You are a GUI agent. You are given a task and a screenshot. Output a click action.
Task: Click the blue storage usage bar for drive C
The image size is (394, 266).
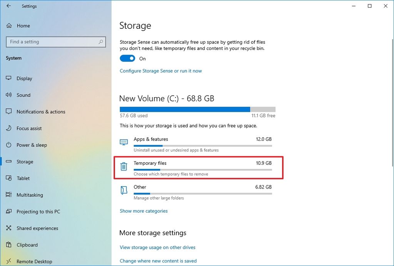[185, 109]
